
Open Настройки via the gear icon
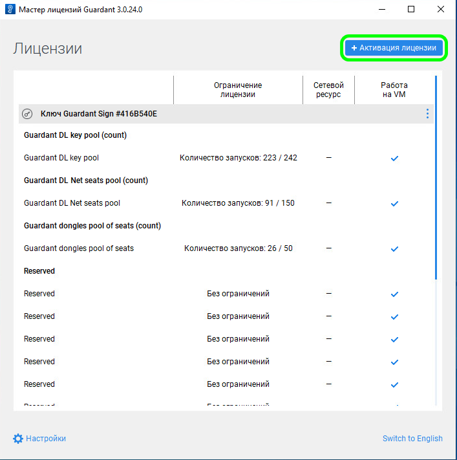[18, 439]
